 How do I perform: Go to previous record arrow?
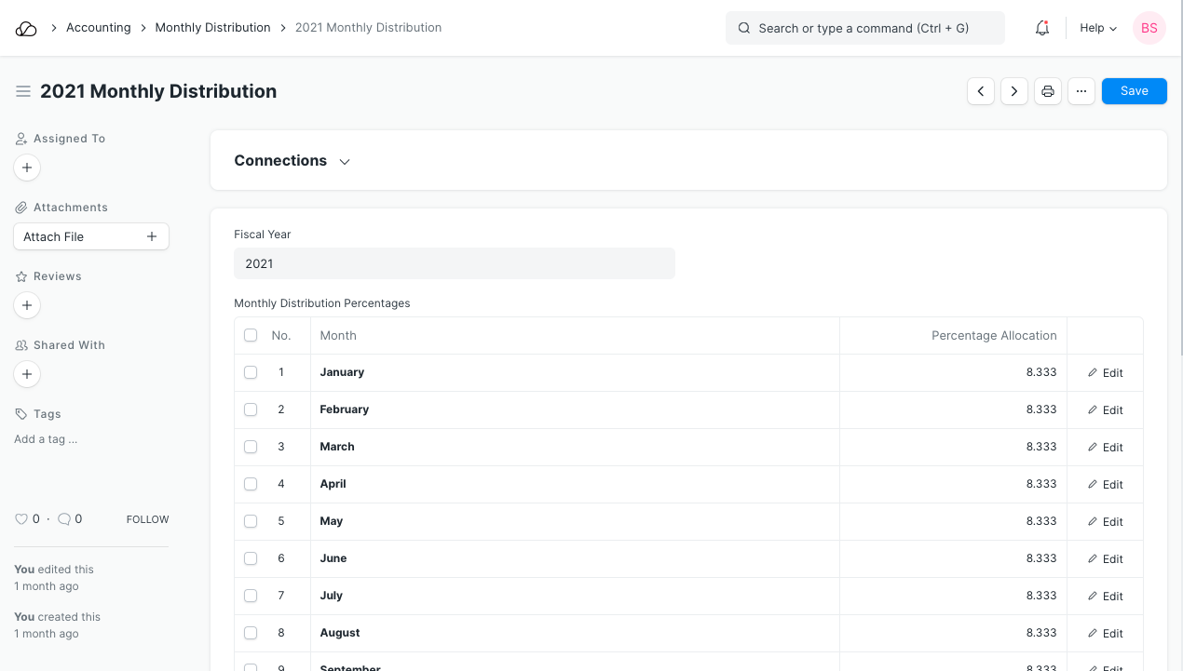point(981,91)
